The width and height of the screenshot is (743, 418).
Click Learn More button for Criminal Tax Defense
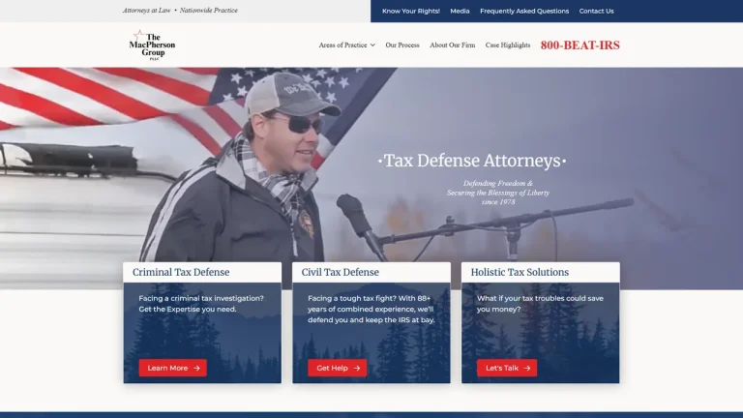coord(173,368)
